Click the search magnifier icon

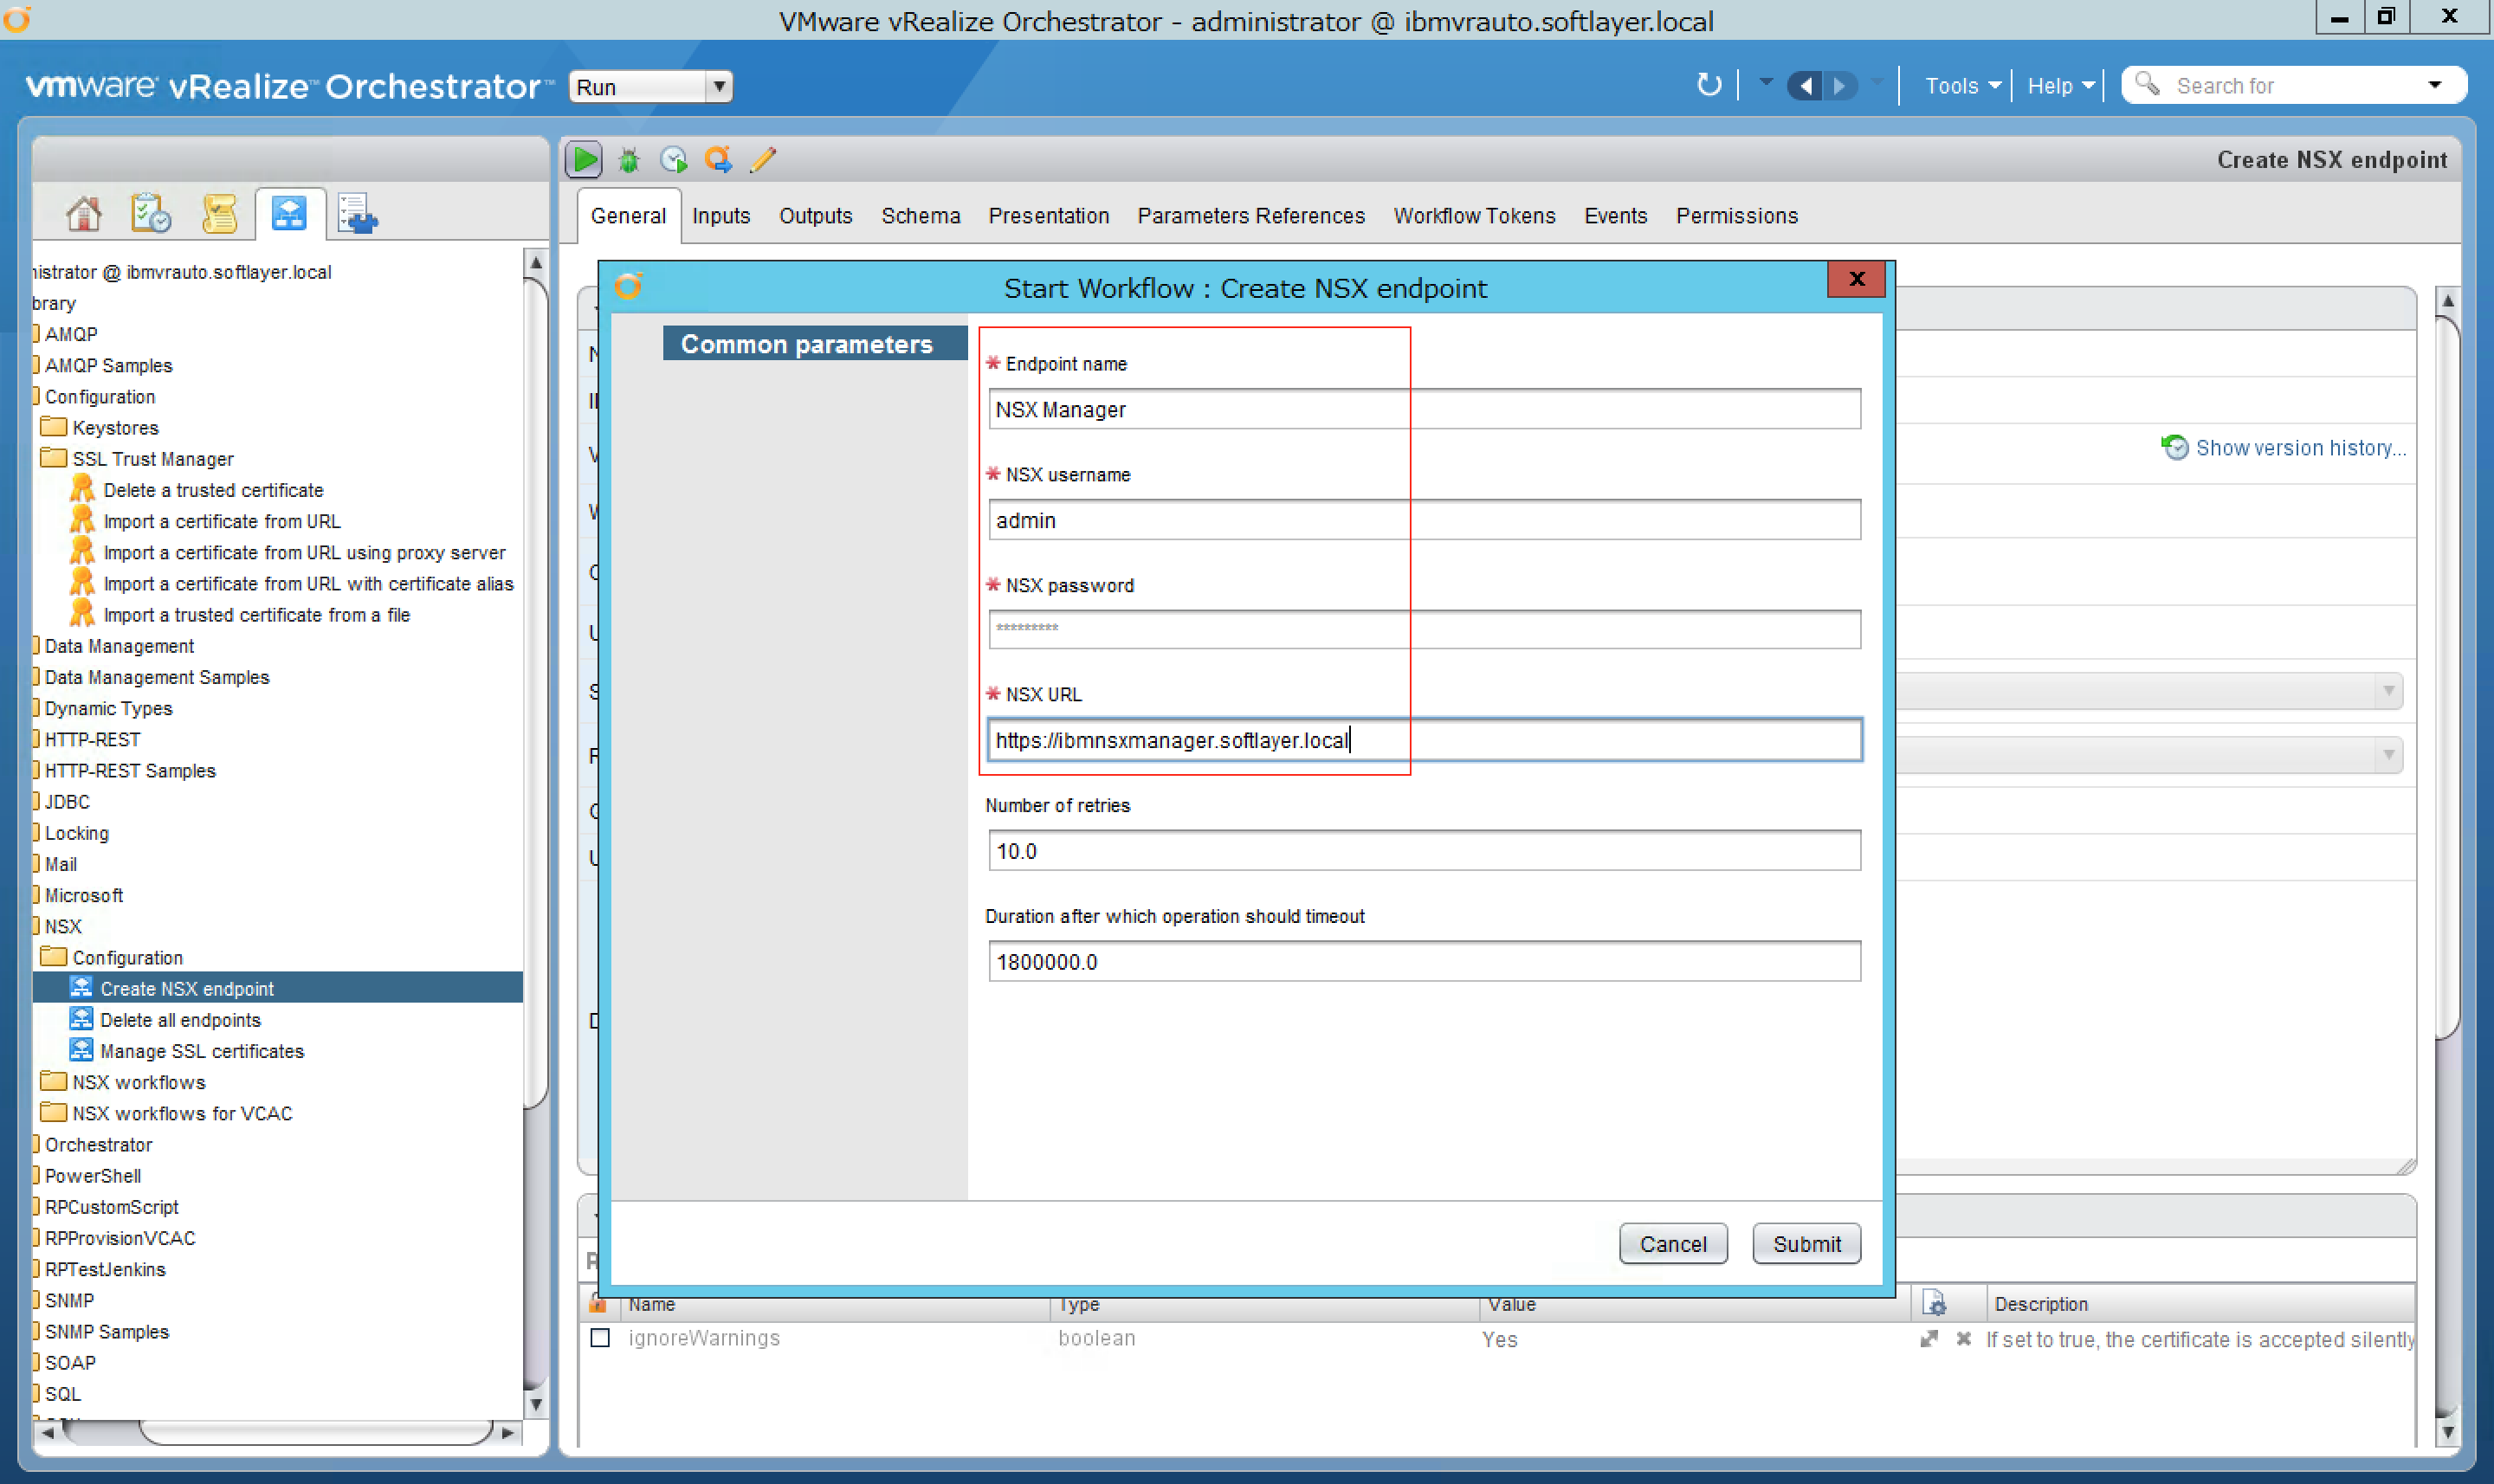pos(2146,84)
